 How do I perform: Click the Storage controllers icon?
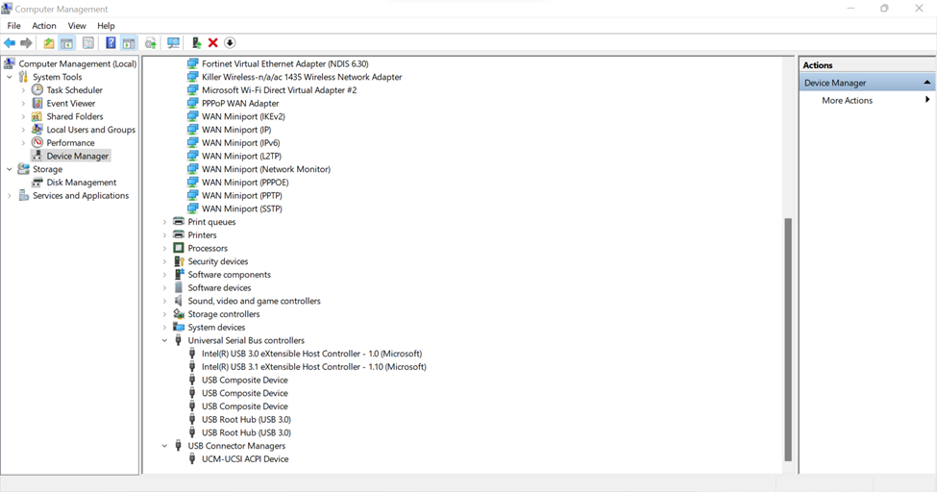pyautogui.click(x=178, y=314)
